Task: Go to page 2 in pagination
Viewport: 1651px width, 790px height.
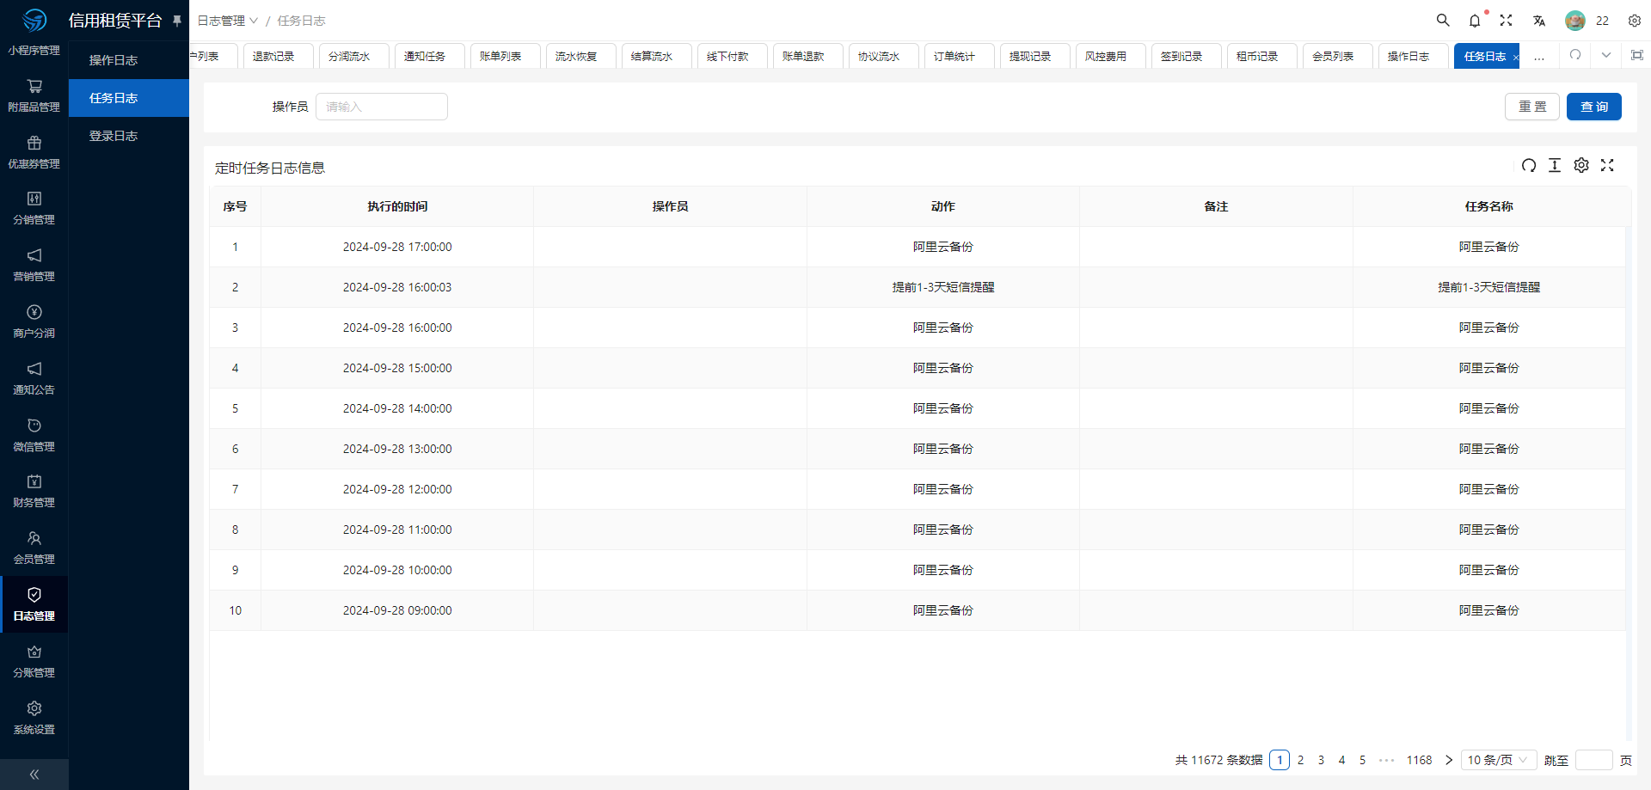Action: coord(1300,760)
